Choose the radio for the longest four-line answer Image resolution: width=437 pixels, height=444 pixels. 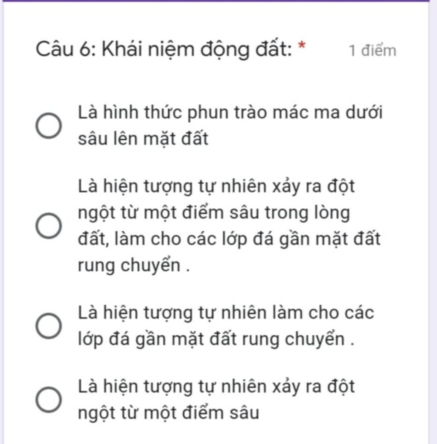point(49,226)
